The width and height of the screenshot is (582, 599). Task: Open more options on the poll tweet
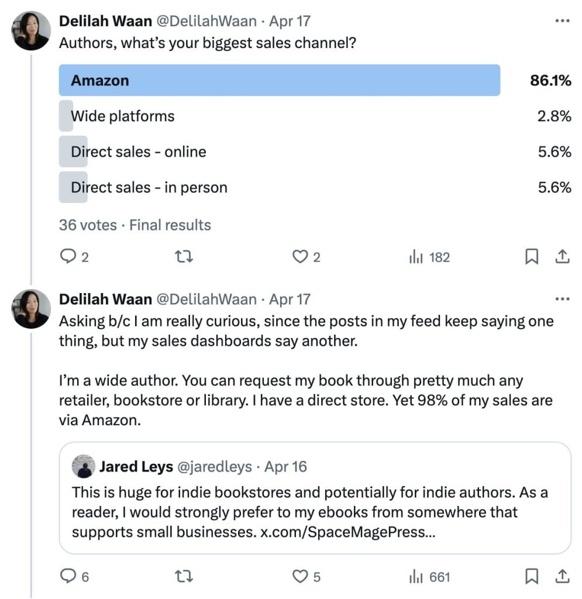562,20
